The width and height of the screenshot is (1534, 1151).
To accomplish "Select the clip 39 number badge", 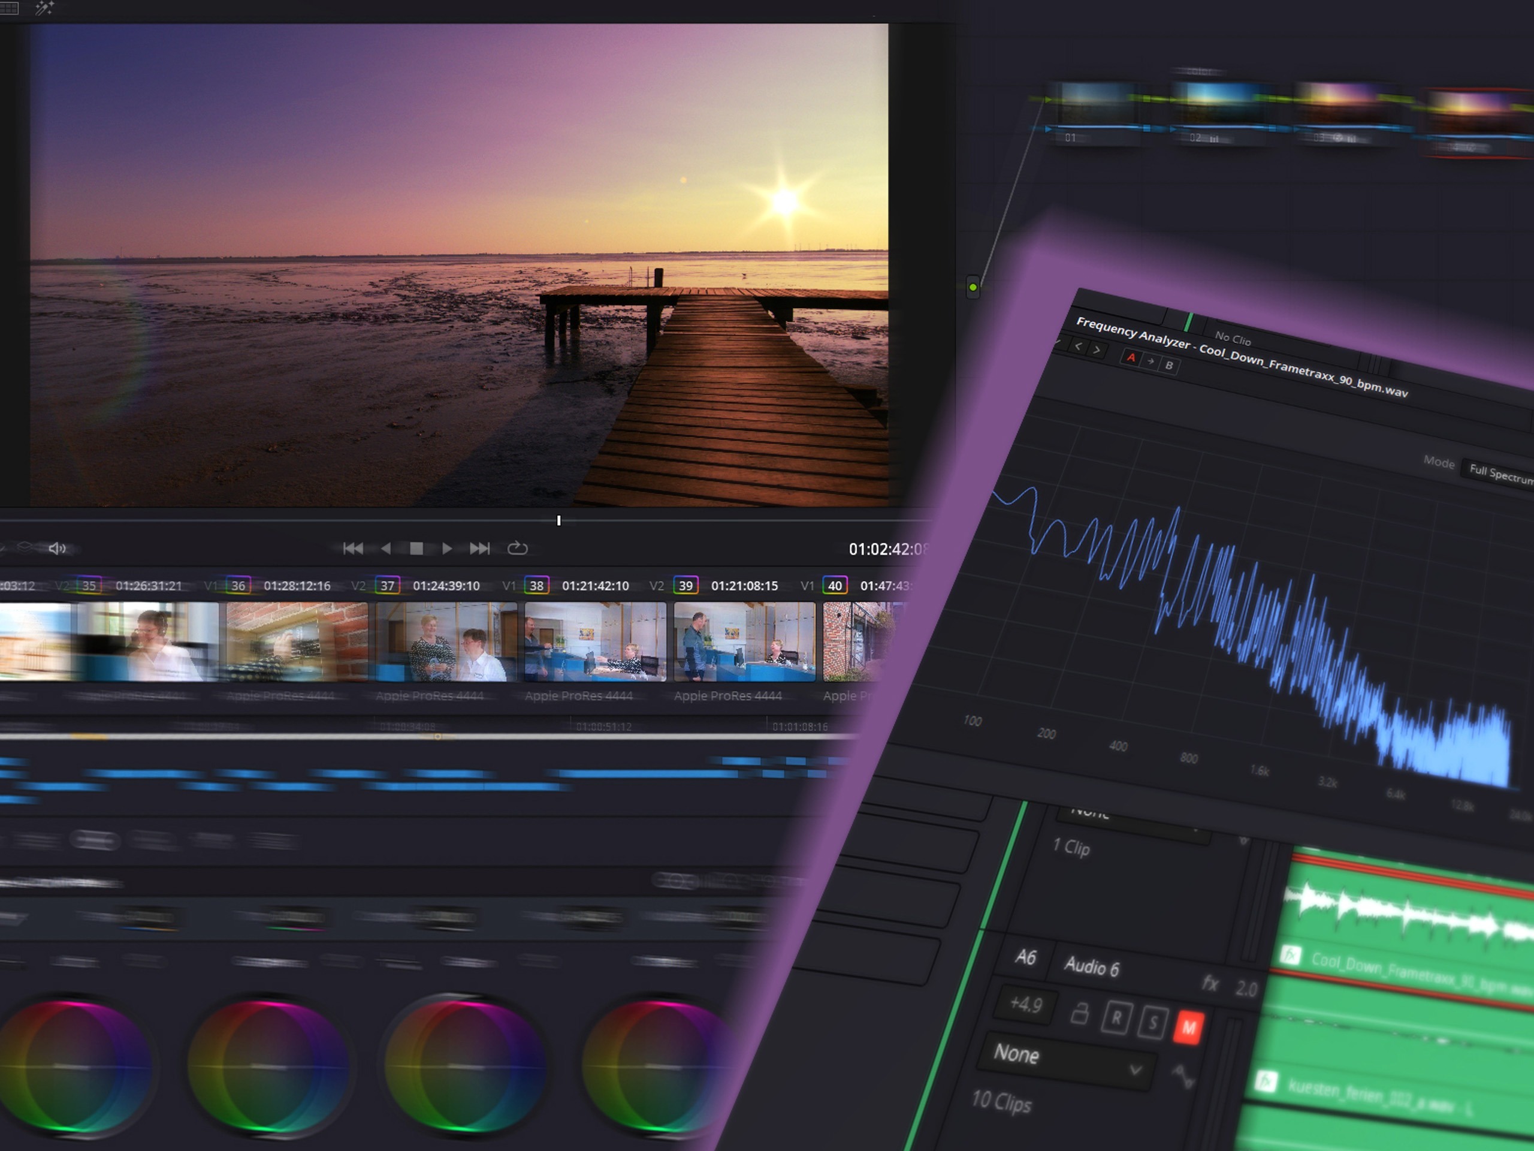I will (x=685, y=586).
